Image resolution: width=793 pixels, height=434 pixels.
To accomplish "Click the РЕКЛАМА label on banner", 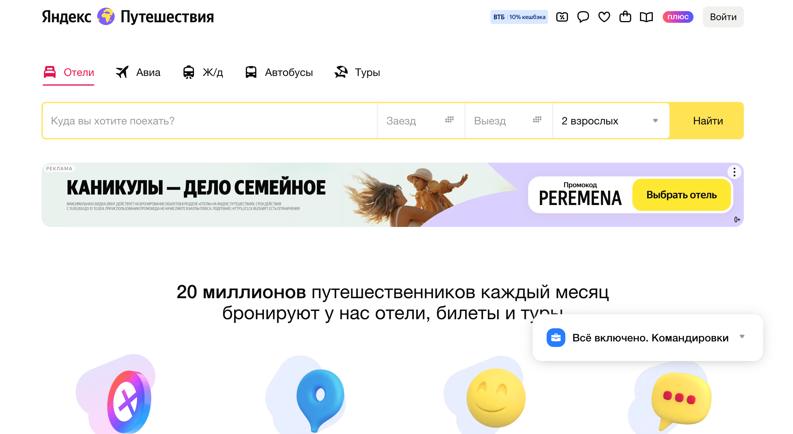I will (x=59, y=169).
